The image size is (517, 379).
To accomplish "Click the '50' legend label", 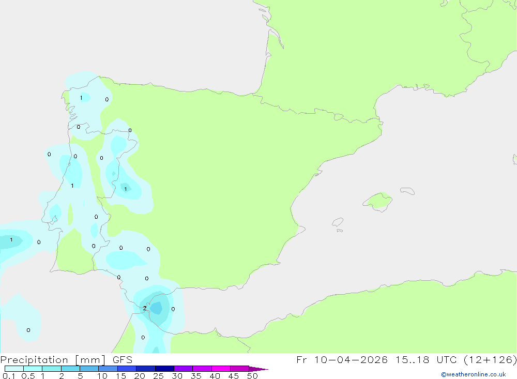I will 253,376.
